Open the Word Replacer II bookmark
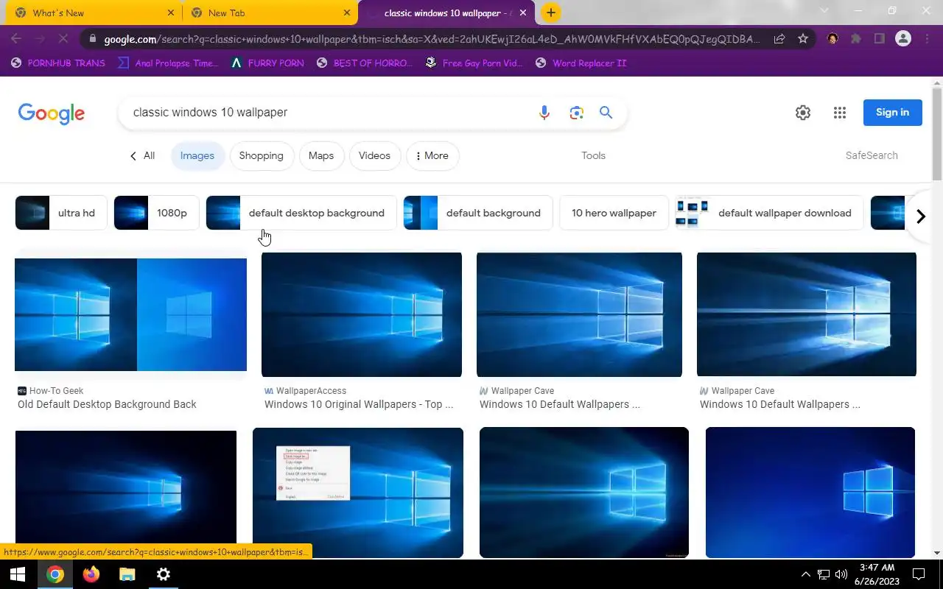The height and width of the screenshot is (589, 943). (581, 63)
